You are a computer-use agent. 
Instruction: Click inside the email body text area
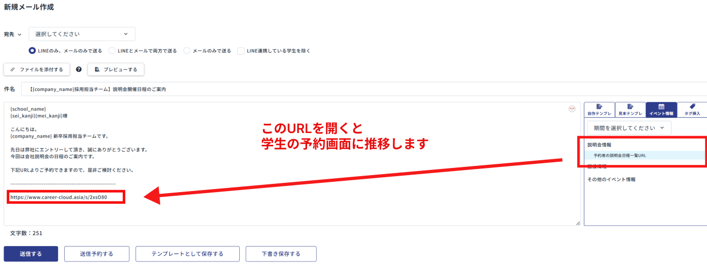coord(292,163)
